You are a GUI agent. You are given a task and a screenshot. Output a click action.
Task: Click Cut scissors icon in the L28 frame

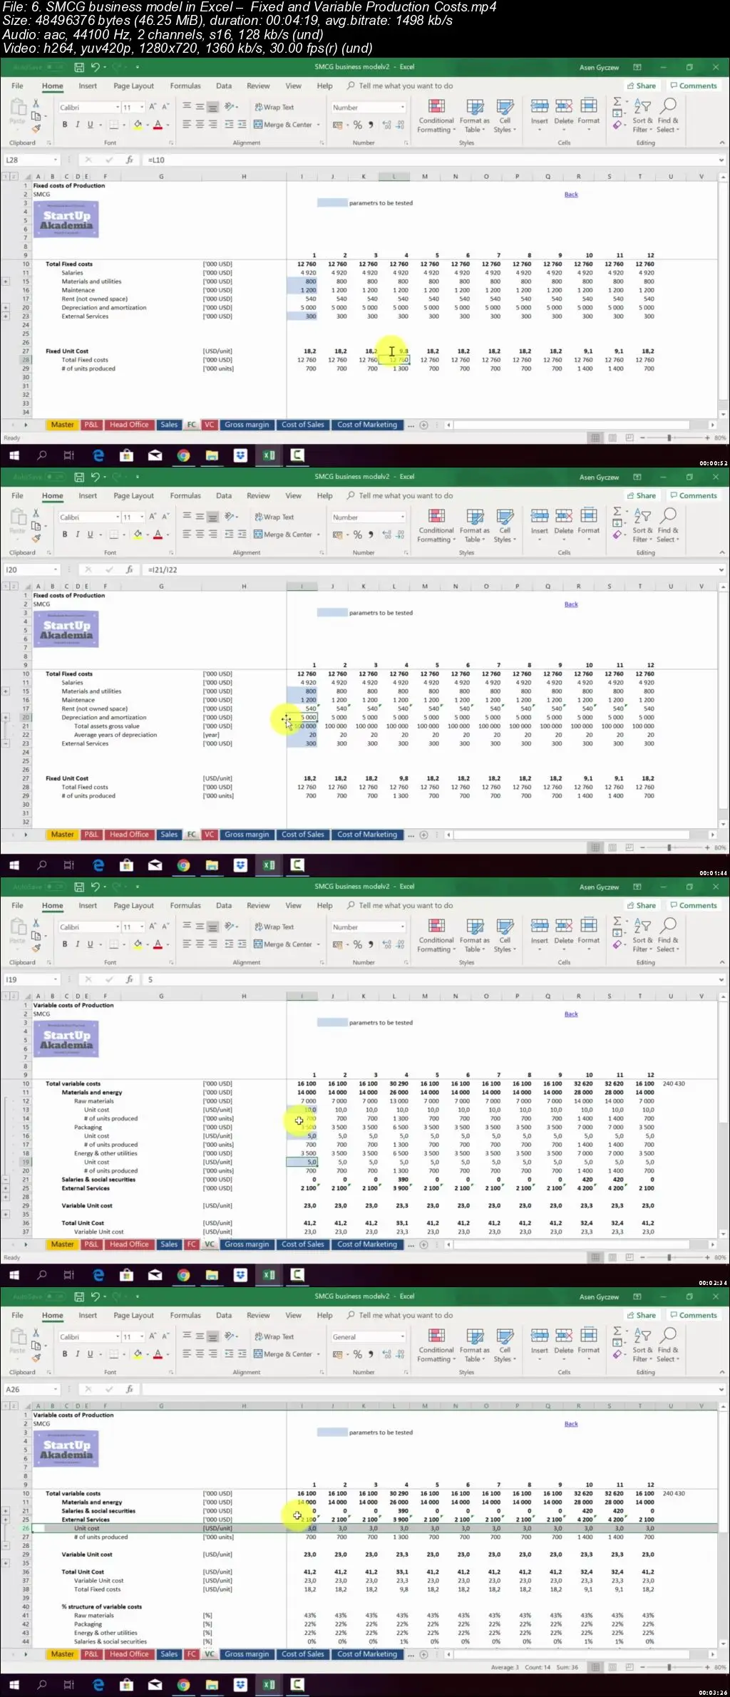tap(36, 103)
